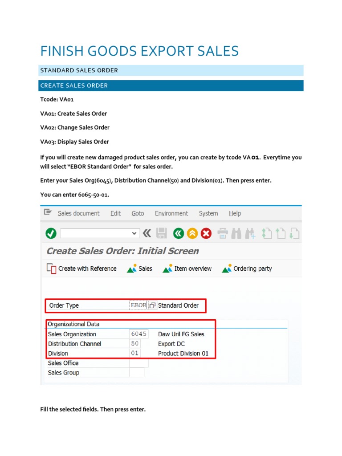342x456 pixels.
Task: Click the green Back icon
Action: click(x=179, y=233)
